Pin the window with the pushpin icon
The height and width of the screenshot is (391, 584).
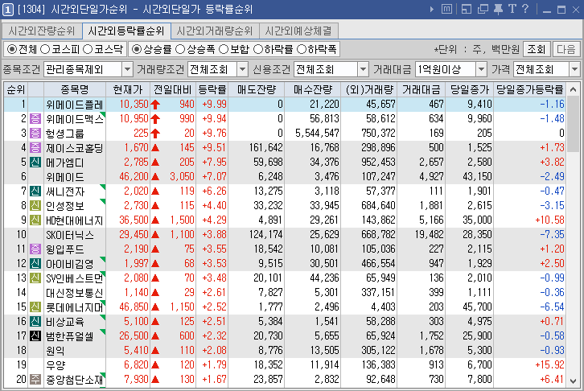(x=499, y=9)
